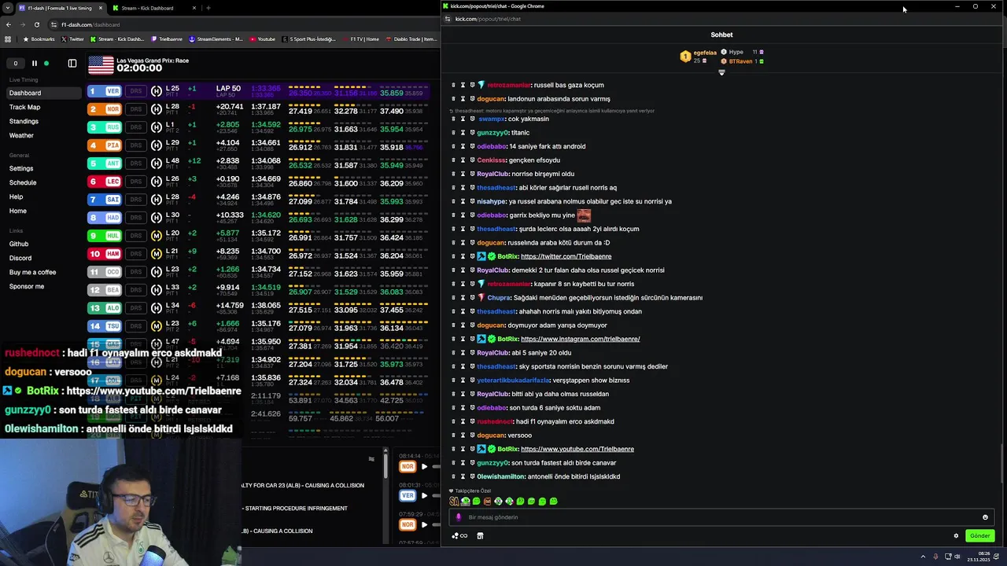Open the StreamElements bookmark
Viewport: 1007px width, 566px height.
(216, 39)
